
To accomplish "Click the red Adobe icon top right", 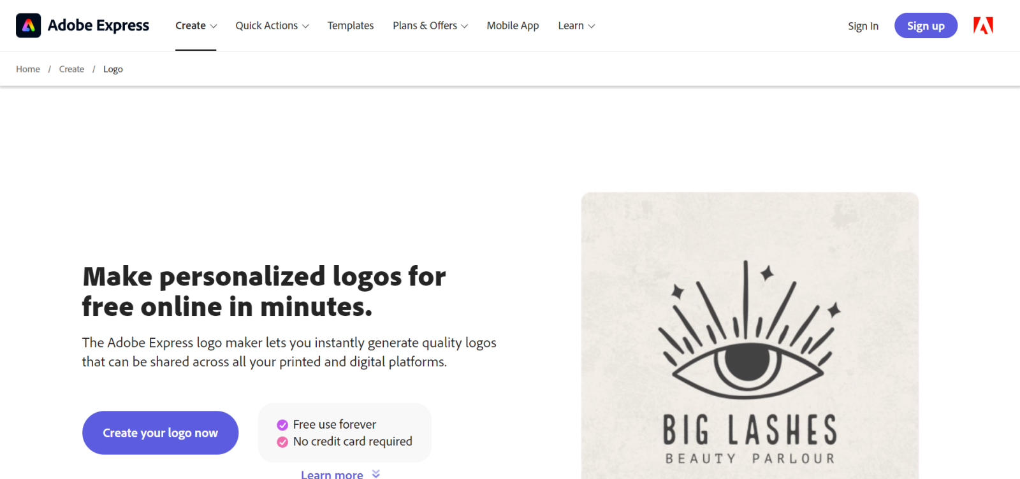I will pyautogui.click(x=982, y=25).
